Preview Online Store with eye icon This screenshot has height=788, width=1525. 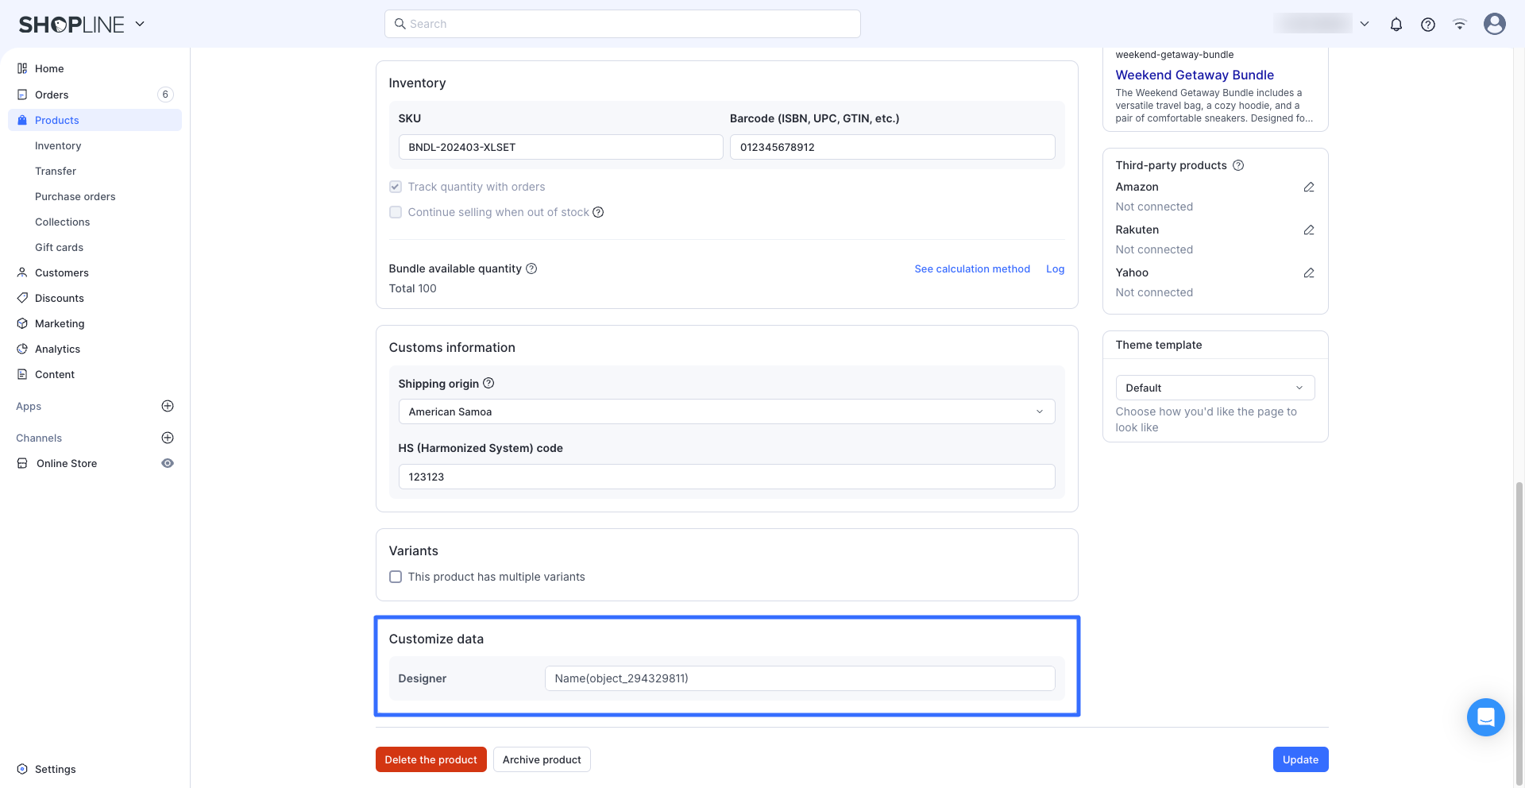pyautogui.click(x=168, y=463)
